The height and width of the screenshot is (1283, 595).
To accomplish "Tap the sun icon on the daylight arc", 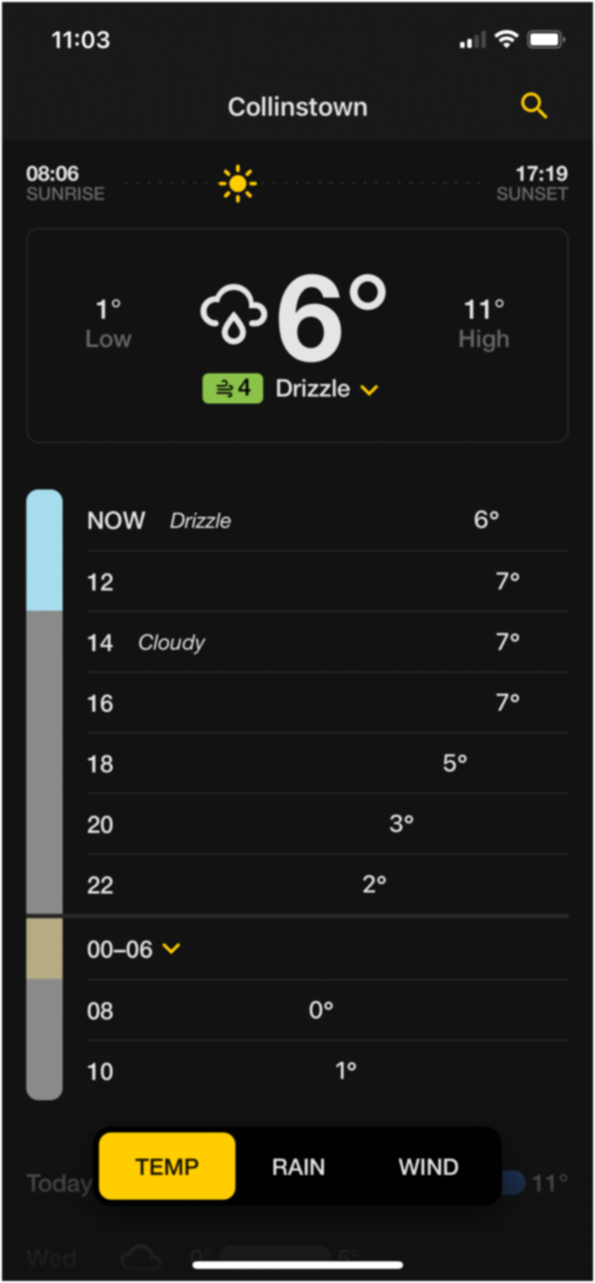I will point(237,184).
